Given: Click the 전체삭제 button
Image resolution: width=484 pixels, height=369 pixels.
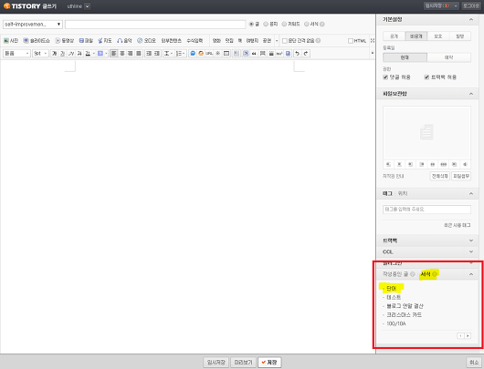Looking at the screenshot, I should 439,176.
